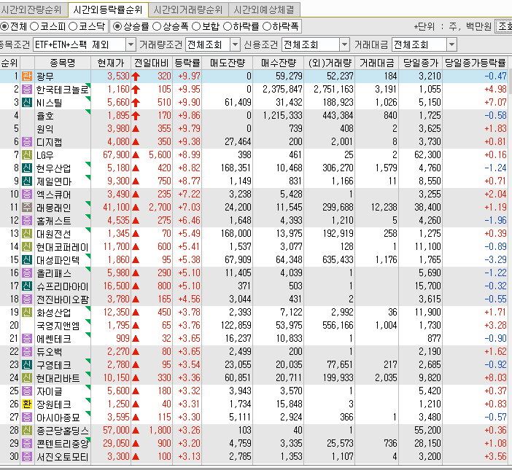Click the 증 badge beside 에쎈테크
The image size is (512, 470).
(x=27, y=338)
